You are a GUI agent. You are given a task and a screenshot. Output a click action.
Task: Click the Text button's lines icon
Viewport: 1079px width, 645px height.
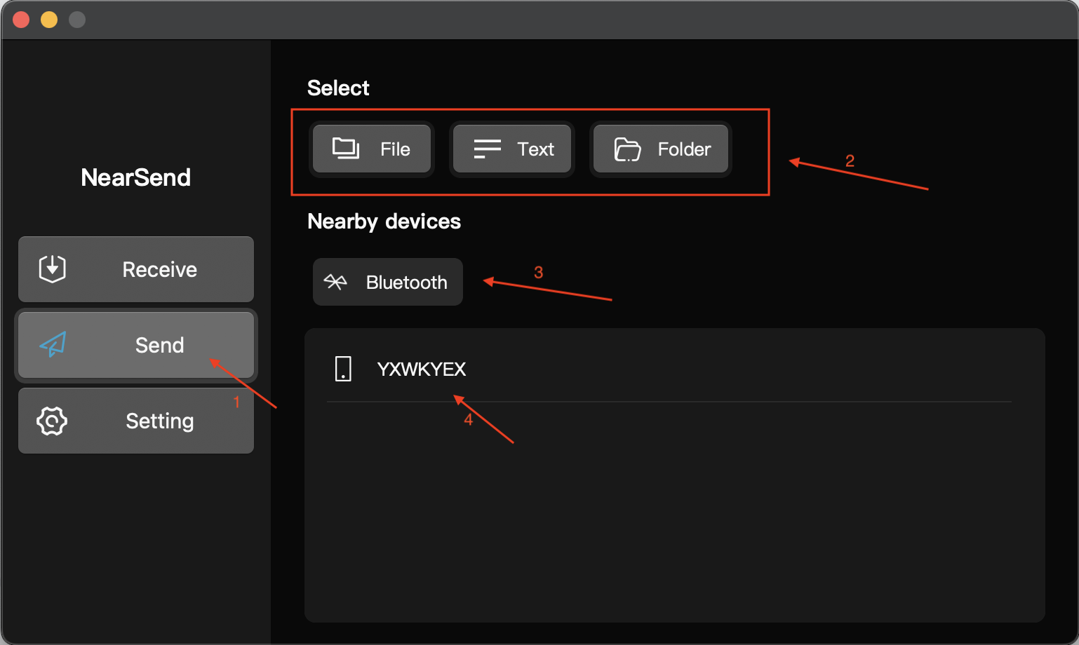click(x=487, y=149)
